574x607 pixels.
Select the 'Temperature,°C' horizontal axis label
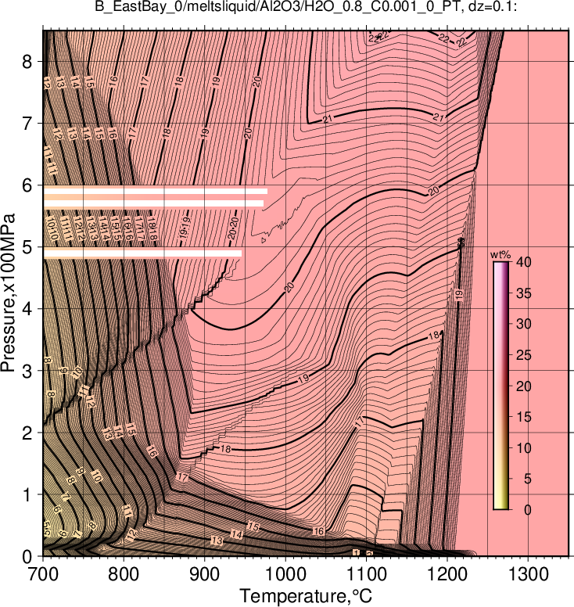pyautogui.click(x=306, y=596)
